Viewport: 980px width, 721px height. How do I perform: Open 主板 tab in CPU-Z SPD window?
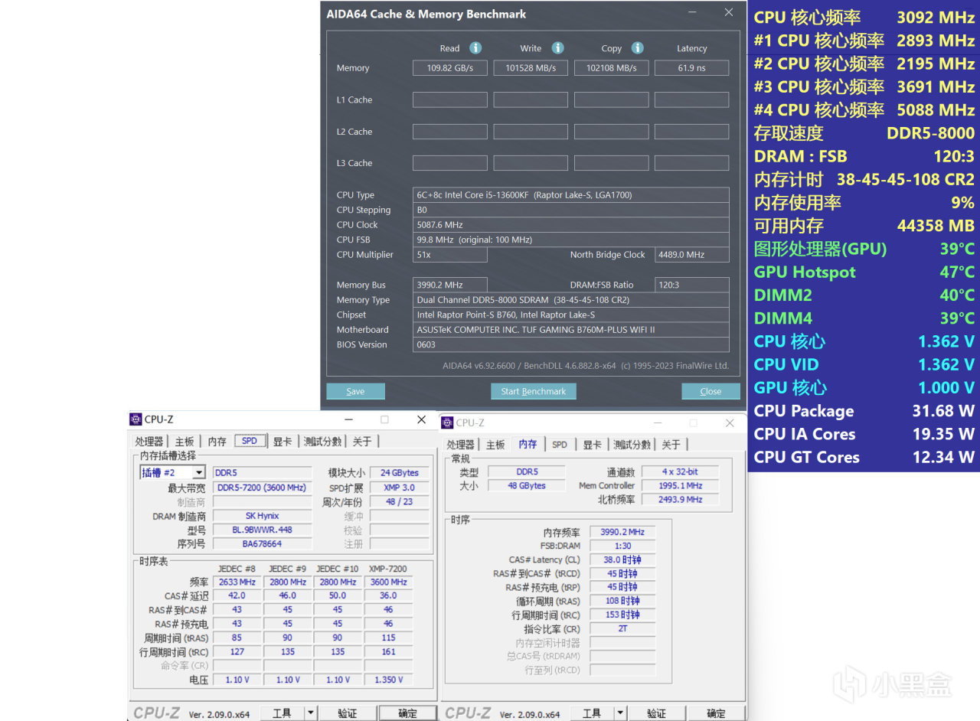[185, 442]
